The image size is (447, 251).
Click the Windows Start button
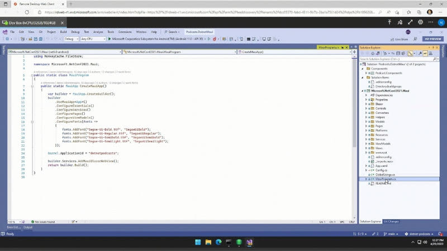pos(197,243)
